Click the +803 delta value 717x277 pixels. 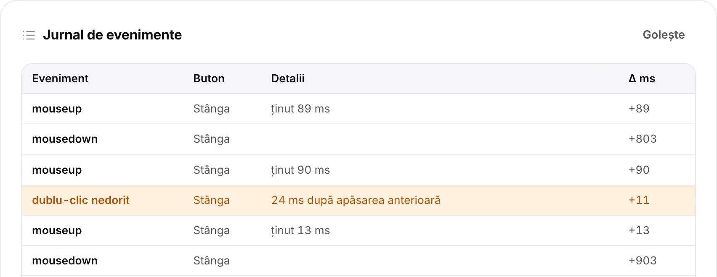pos(643,139)
